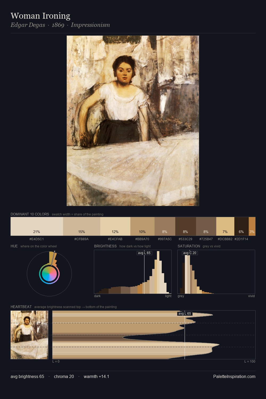Select the #CFB89A swatch at 15%
Image resolution: width=266 pixels, height=399 pixels.
click(x=82, y=226)
